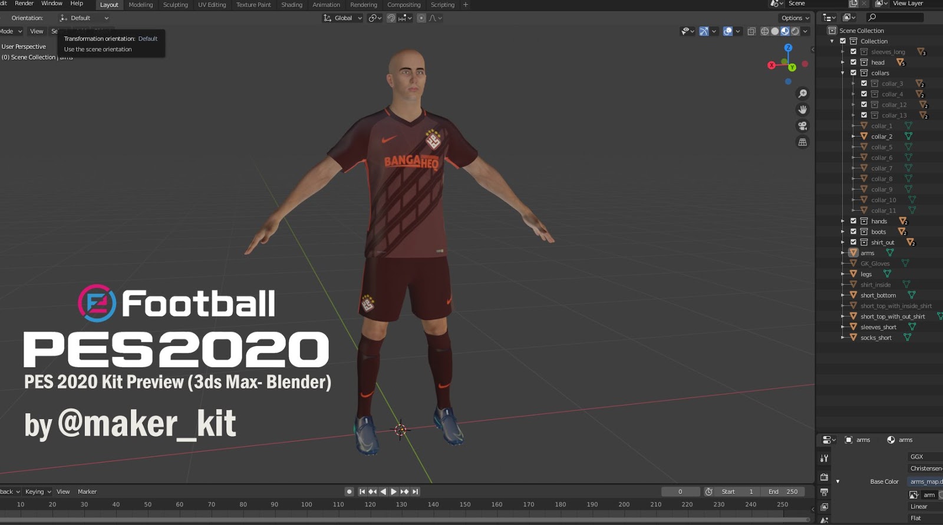The height and width of the screenshot is (525, 943).
Task: Open the GGX distribution dropdown
Action: [x=925, y=457]
